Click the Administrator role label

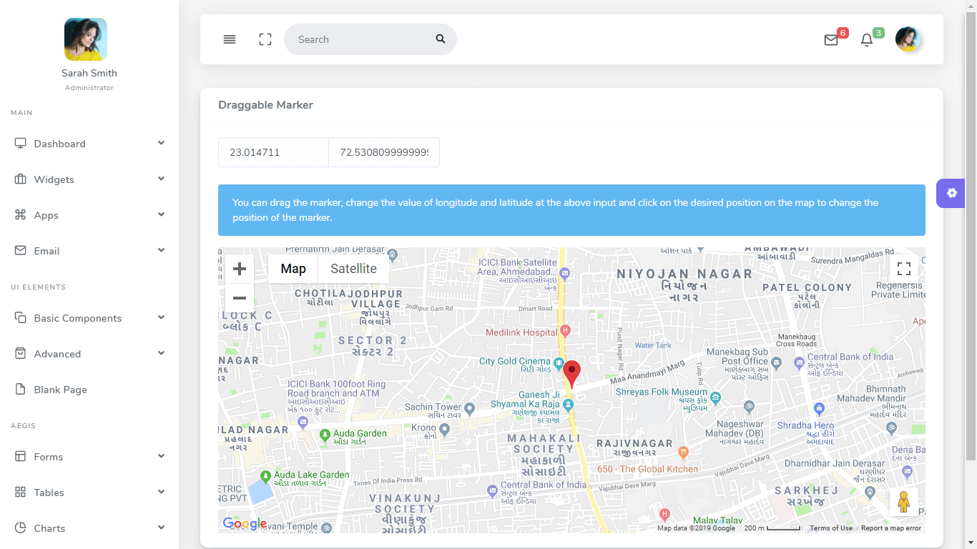(x=89, y=88)
